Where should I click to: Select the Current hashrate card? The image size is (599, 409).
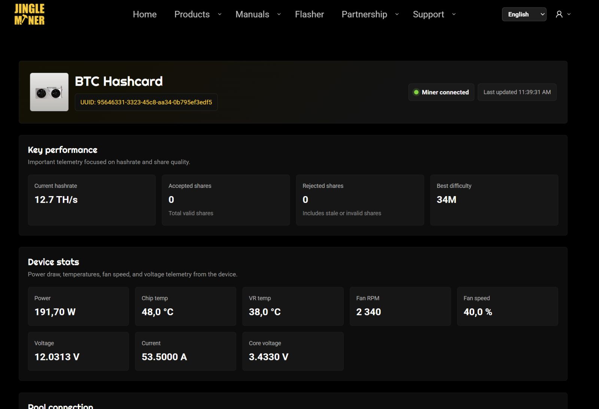pos(92,200)
